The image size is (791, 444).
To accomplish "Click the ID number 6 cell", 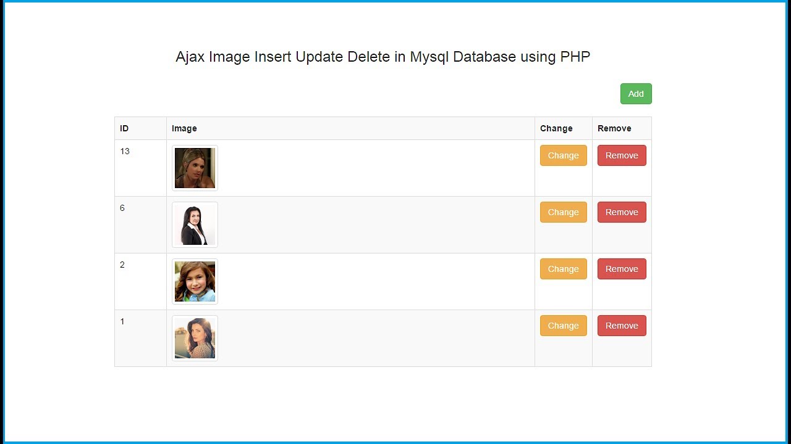I will click(x=122, y=208).
